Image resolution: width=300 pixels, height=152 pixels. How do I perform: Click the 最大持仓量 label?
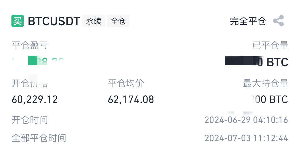pyautogui.click(x=266, y=83)
